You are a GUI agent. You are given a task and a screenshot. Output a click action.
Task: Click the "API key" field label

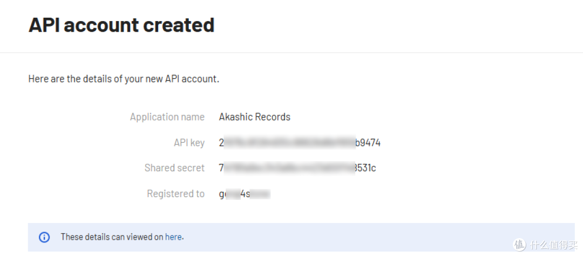[x=189, y=143]
